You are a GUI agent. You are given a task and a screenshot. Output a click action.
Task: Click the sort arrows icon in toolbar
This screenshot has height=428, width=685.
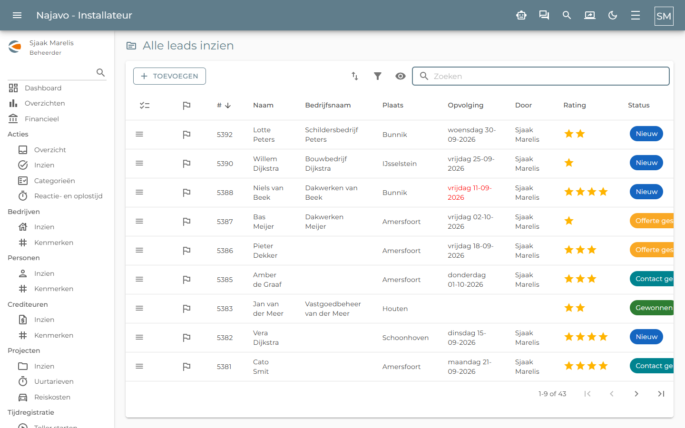pyautogui.click(x=355, y=76)
